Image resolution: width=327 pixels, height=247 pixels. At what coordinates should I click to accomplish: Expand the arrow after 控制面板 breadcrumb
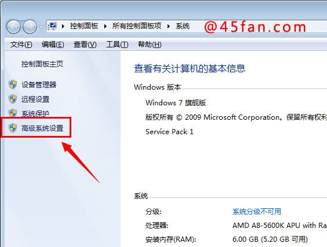pyautogui.click(x=106, y=26)
